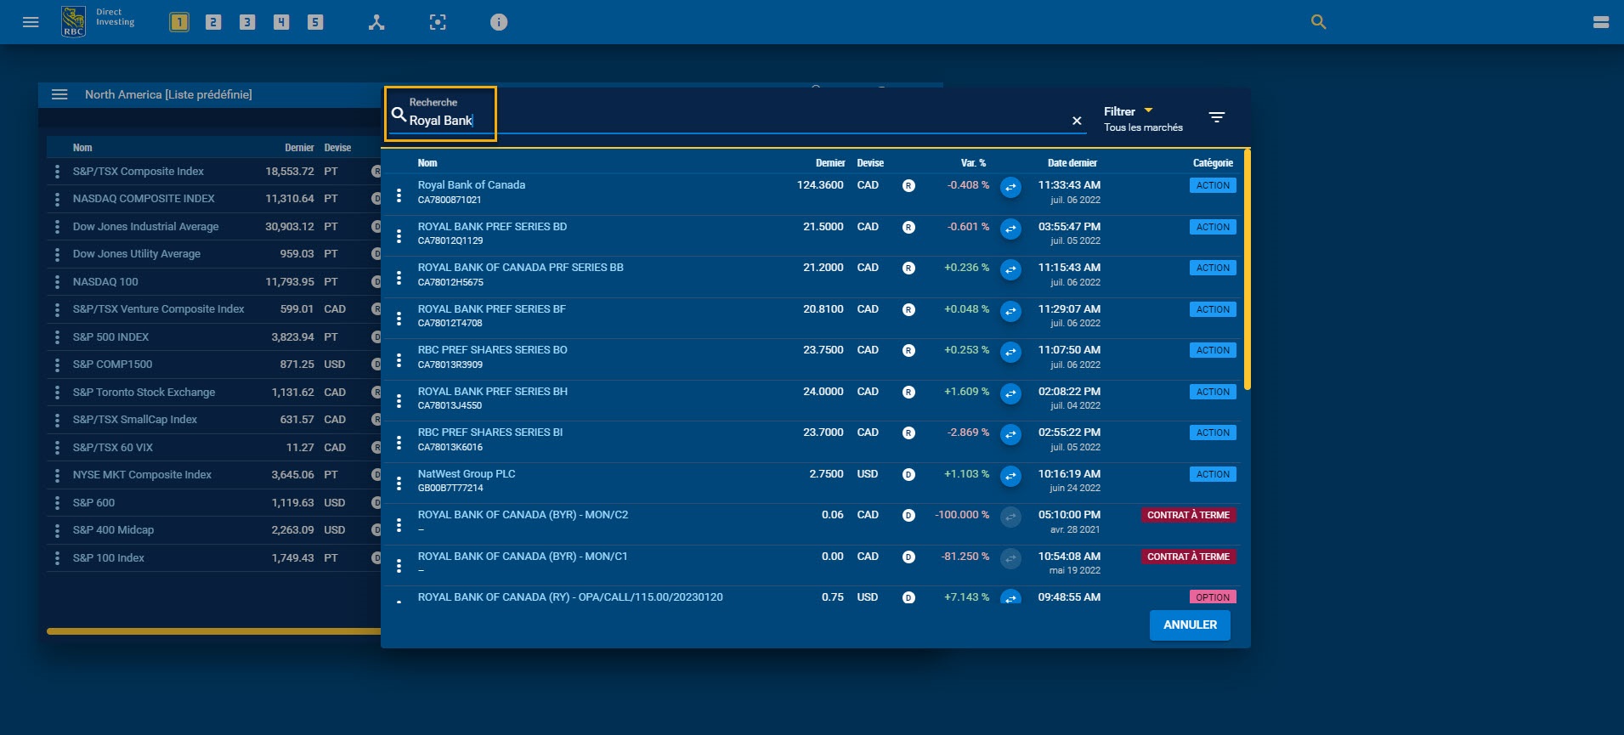Open ROYAL BANK PREF SERIES BD link

(x=492, y=227)
